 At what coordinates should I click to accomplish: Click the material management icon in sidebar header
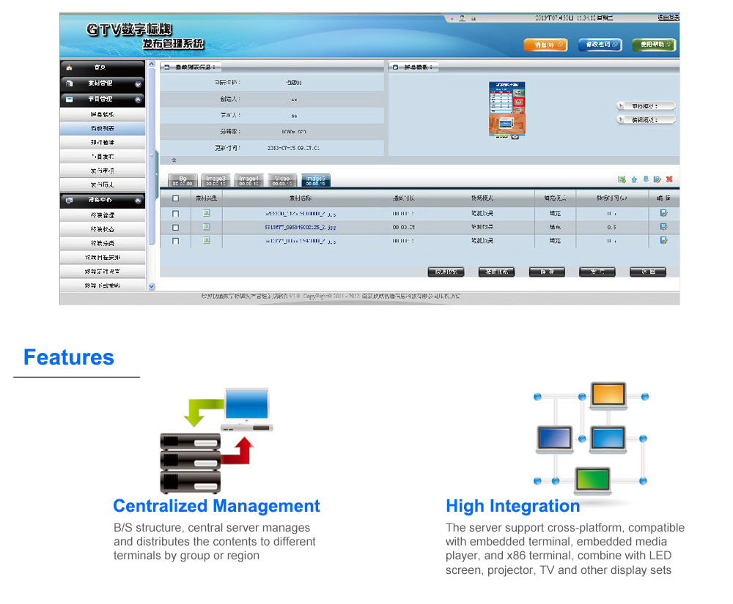click(68, 83)
